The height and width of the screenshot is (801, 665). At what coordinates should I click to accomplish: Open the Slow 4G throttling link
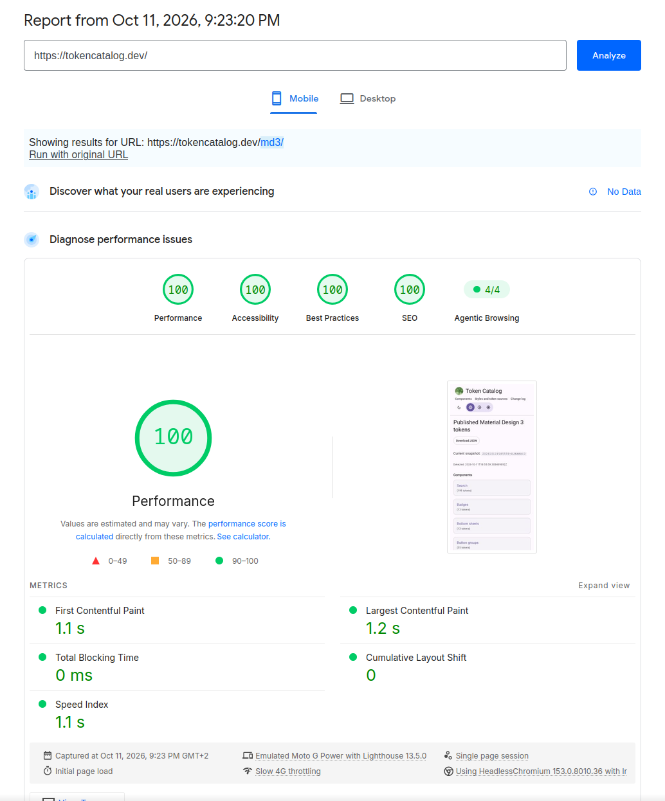[x=288, y=771]
